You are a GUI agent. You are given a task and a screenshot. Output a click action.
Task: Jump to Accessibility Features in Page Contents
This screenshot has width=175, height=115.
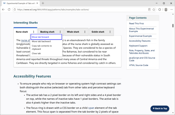point(140,41)
